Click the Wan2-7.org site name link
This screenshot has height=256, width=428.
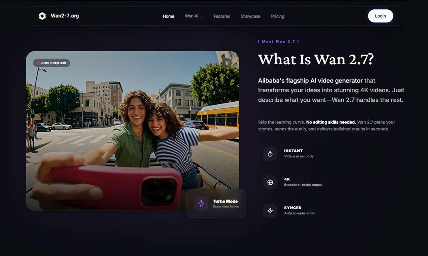point(65,16)
